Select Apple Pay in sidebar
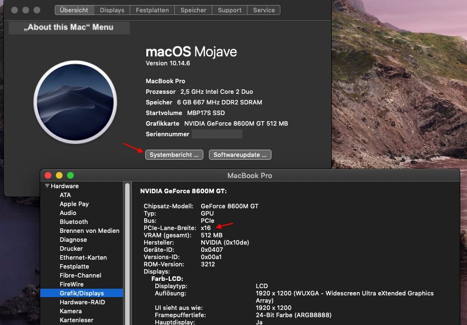The width and height of the screenshot is (467, 325). [x=74, y=204]
